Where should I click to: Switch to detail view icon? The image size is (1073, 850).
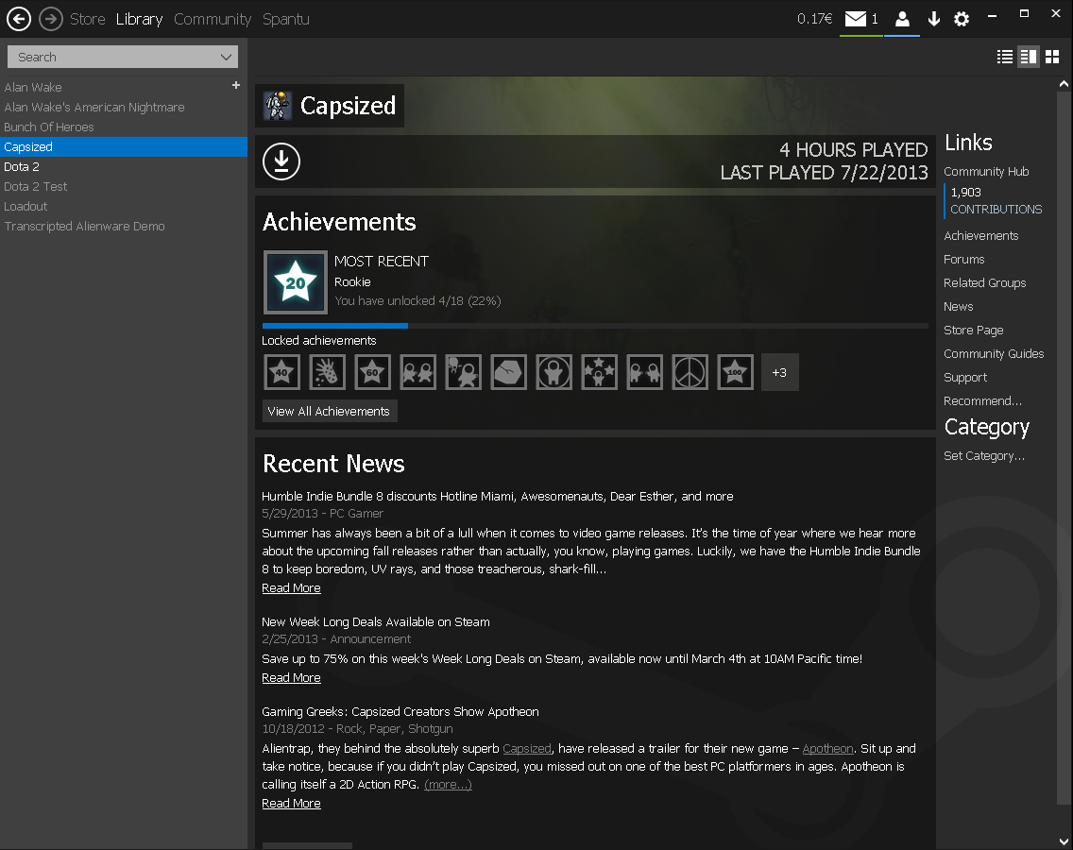click(1029, 57)
